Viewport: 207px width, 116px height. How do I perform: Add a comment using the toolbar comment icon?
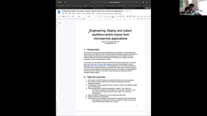click(121, 16)
